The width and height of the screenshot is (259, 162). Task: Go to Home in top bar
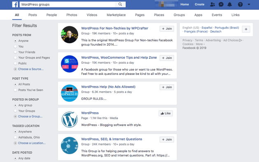point(185,5)
